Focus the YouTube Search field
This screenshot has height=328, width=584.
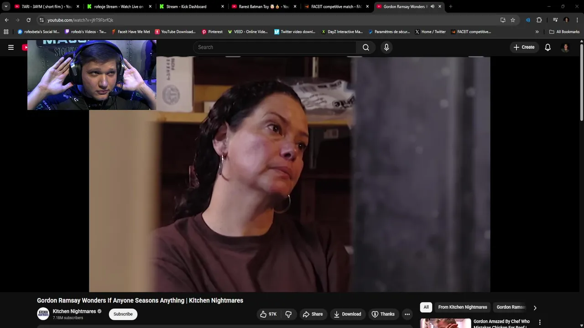coord(276,47)
